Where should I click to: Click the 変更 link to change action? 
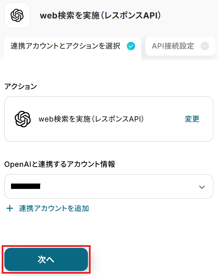192,119
